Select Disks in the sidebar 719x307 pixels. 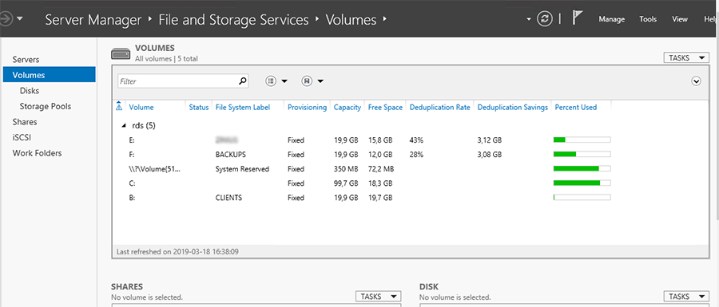[49, 91]
